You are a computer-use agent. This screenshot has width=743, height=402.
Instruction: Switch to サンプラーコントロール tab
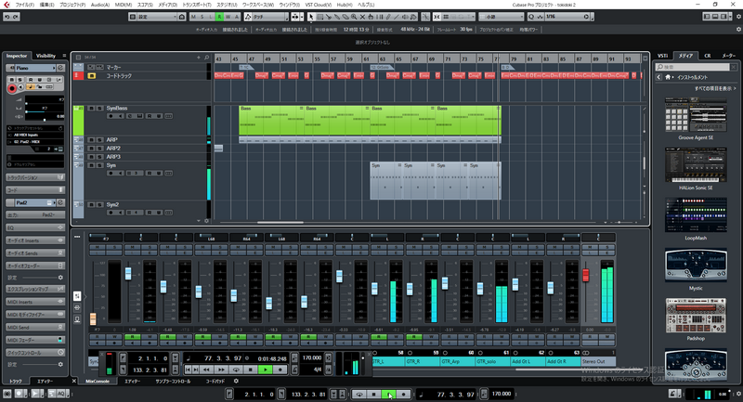coord(173,382)
